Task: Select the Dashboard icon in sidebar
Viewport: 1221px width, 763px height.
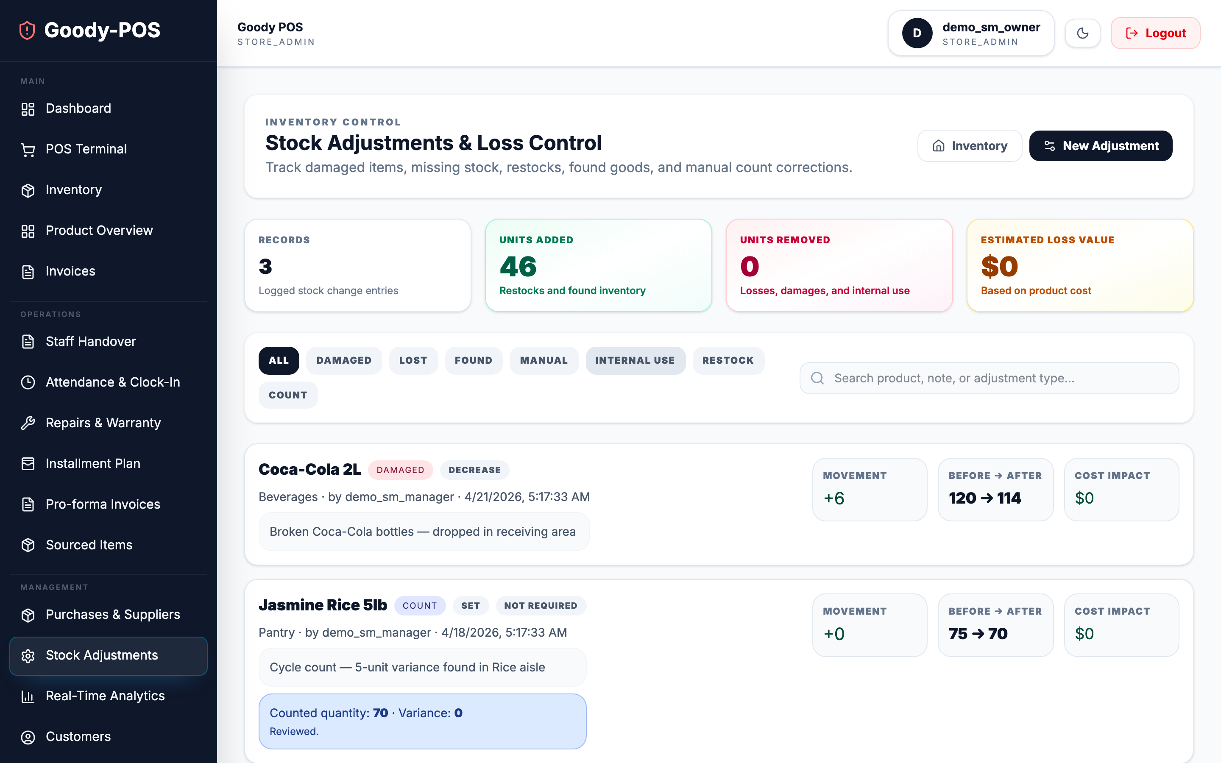Action: 27,109
